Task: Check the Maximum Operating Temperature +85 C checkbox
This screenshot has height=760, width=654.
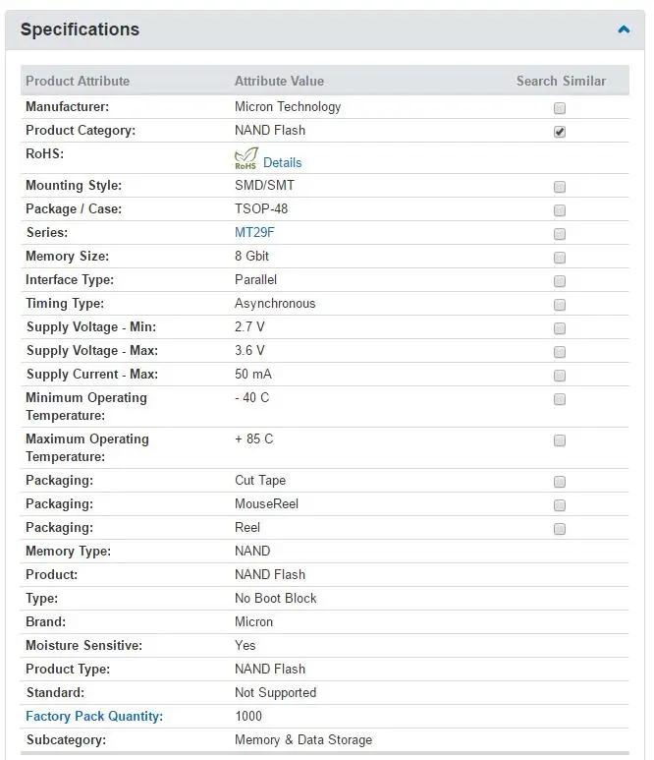Action: point(559,440)
